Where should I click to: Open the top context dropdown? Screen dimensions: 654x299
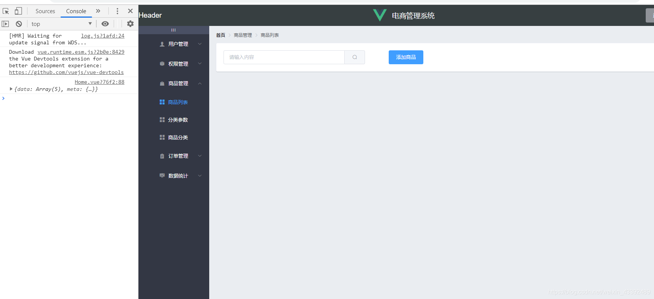(x=62, y=24)
